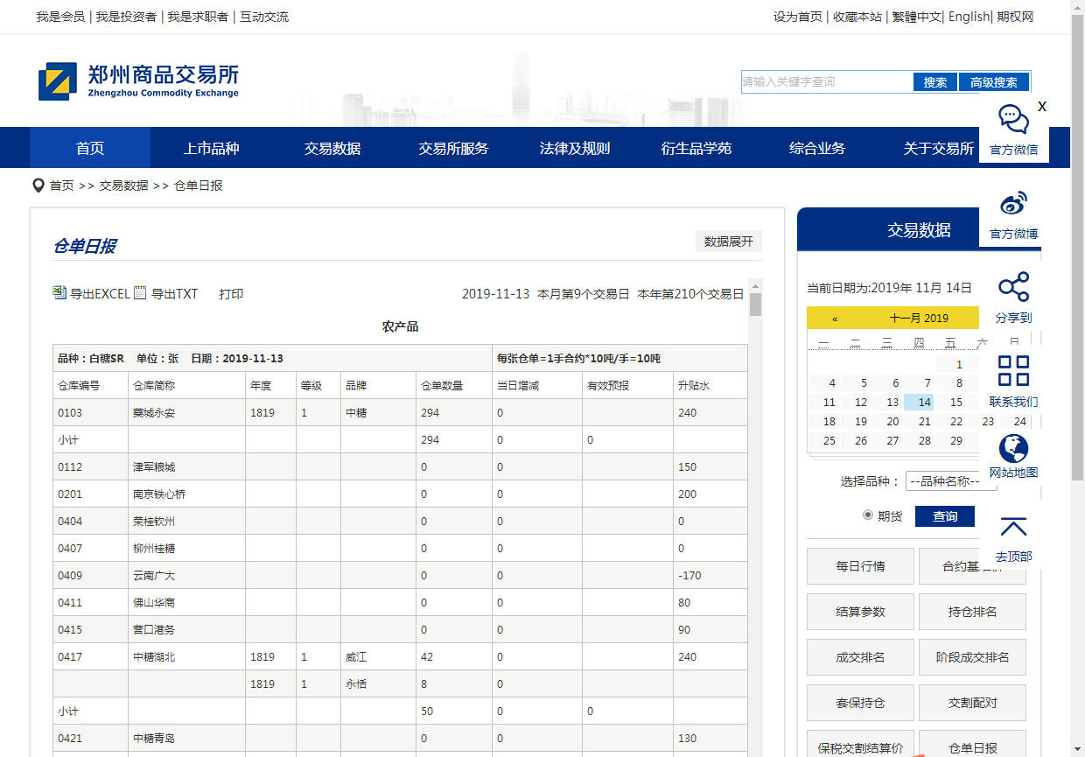Open 持仓排名 data button
1085x757 pixels.
(972, 612)
